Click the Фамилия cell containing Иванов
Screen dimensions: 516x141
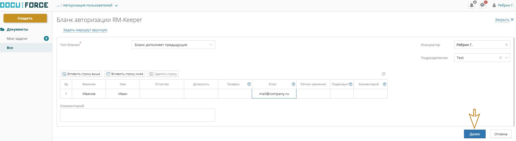click(x=89, y=94)
